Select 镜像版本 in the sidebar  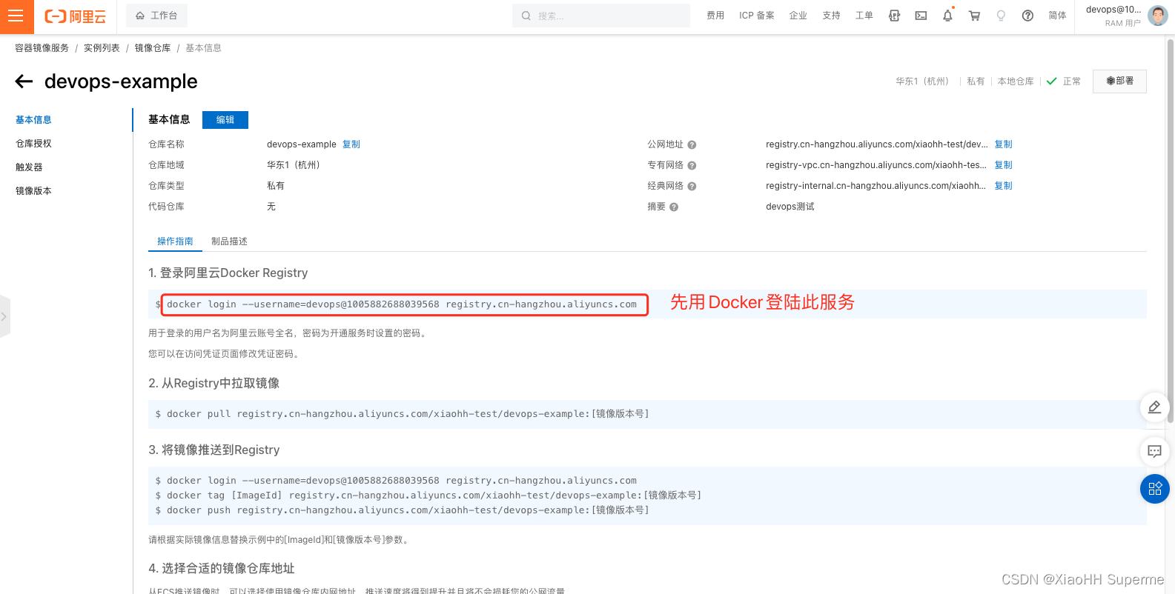[x=33, y=191]
